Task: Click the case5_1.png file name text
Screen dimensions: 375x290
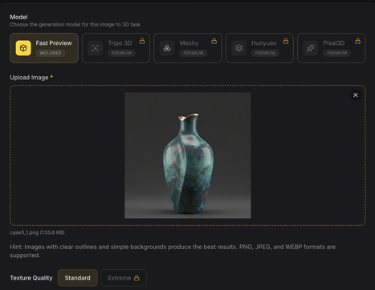Action: 37,232
